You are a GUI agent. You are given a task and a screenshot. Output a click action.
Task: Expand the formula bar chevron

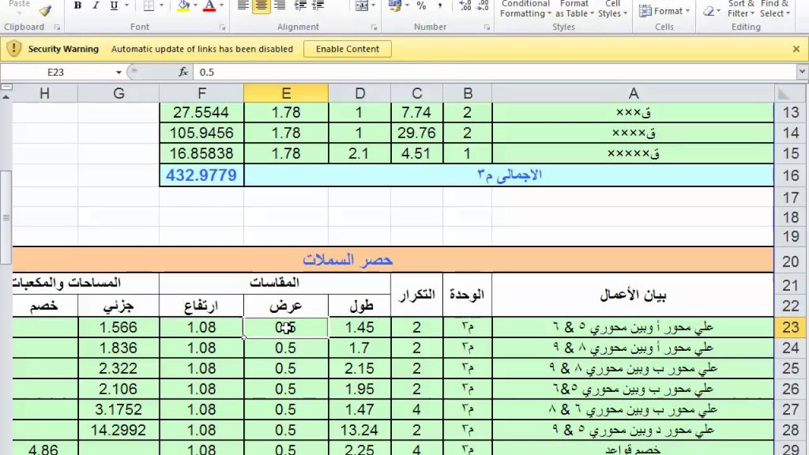pyautogui.click(x=803, y=72)
